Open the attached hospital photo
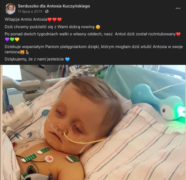This screenshot has height=180, width=186. (x=93, y=122)
